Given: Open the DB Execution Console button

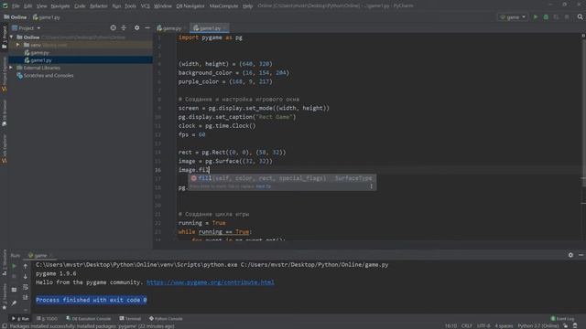Looking at the screenshot, I should (89, 319).
